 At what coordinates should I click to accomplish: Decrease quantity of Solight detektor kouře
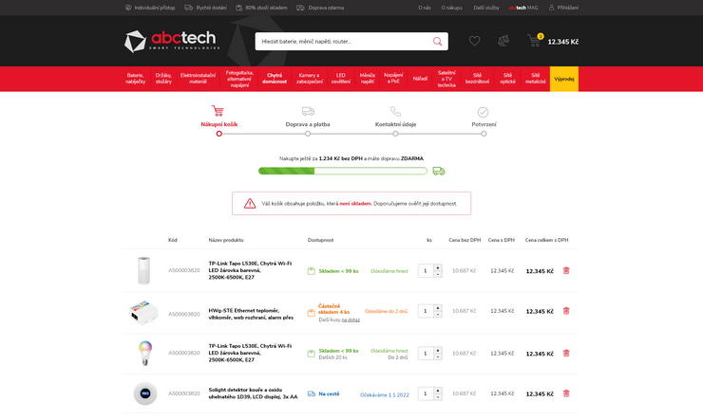[438, 397]
